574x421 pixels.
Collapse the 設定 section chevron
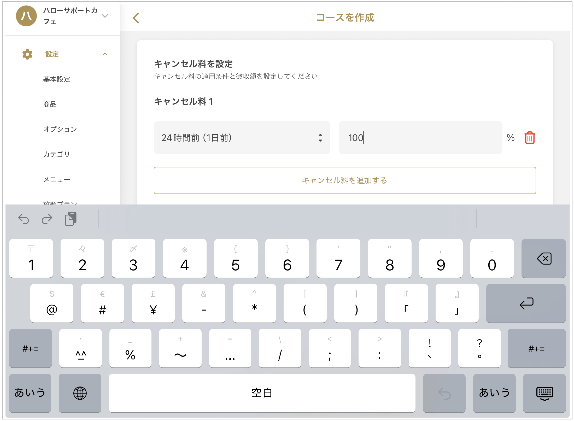(105, 54)
